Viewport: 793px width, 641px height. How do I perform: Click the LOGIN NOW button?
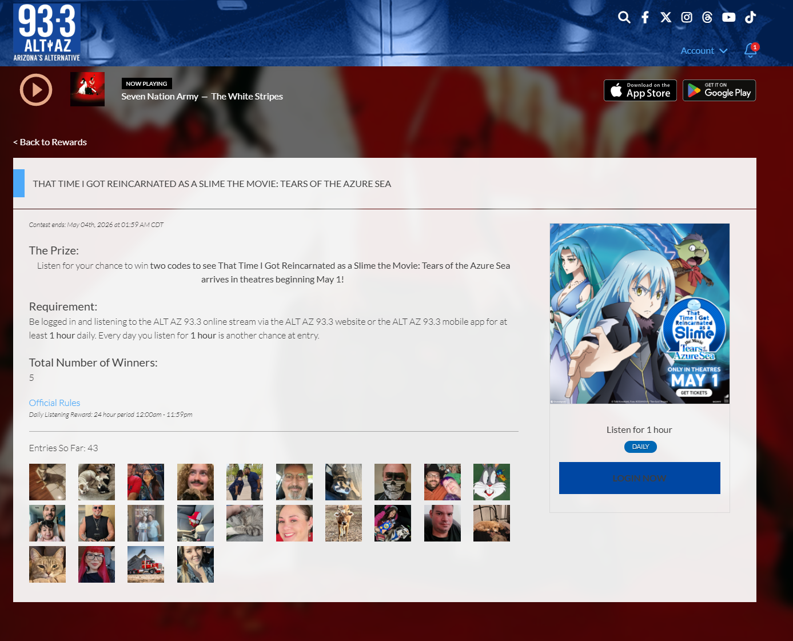(x=640, y=478)
